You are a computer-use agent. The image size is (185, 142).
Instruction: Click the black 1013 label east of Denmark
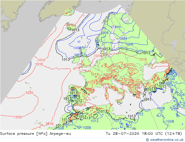106,49
